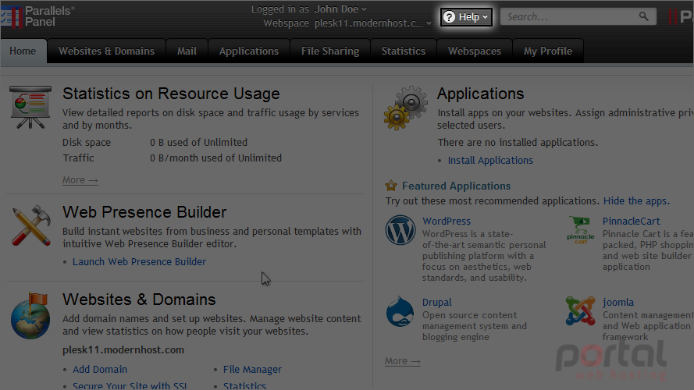This screenshot has height=390, width=694.
Task: Click the Drupal drop logo icon
Action: coord(400,311)
